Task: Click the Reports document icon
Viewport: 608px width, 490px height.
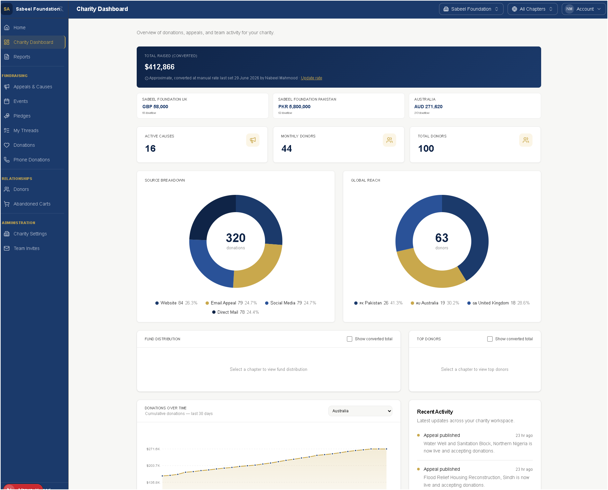Action: click(x=7, y=57)
